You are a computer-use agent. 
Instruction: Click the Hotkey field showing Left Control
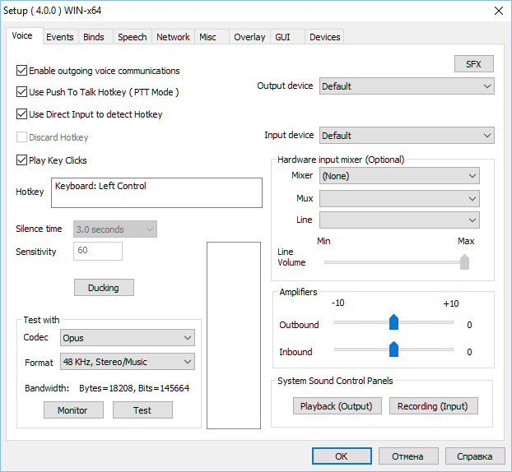[x=156, y=192]
